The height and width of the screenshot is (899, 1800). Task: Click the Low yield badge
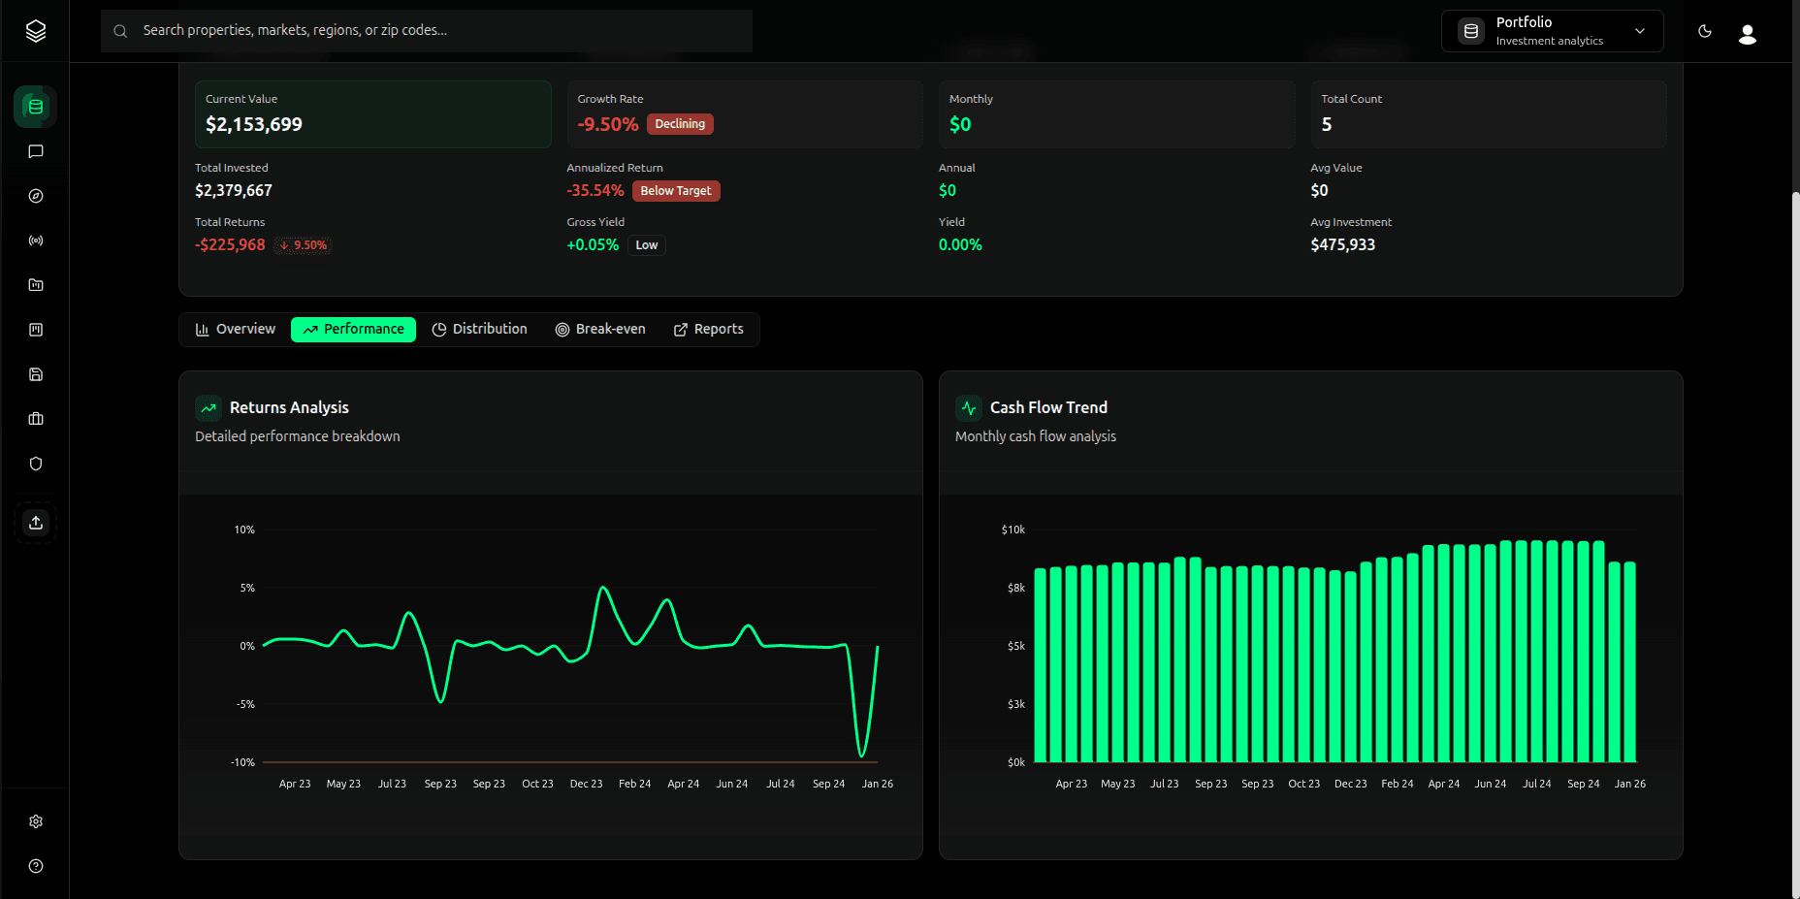click(647, 245)
